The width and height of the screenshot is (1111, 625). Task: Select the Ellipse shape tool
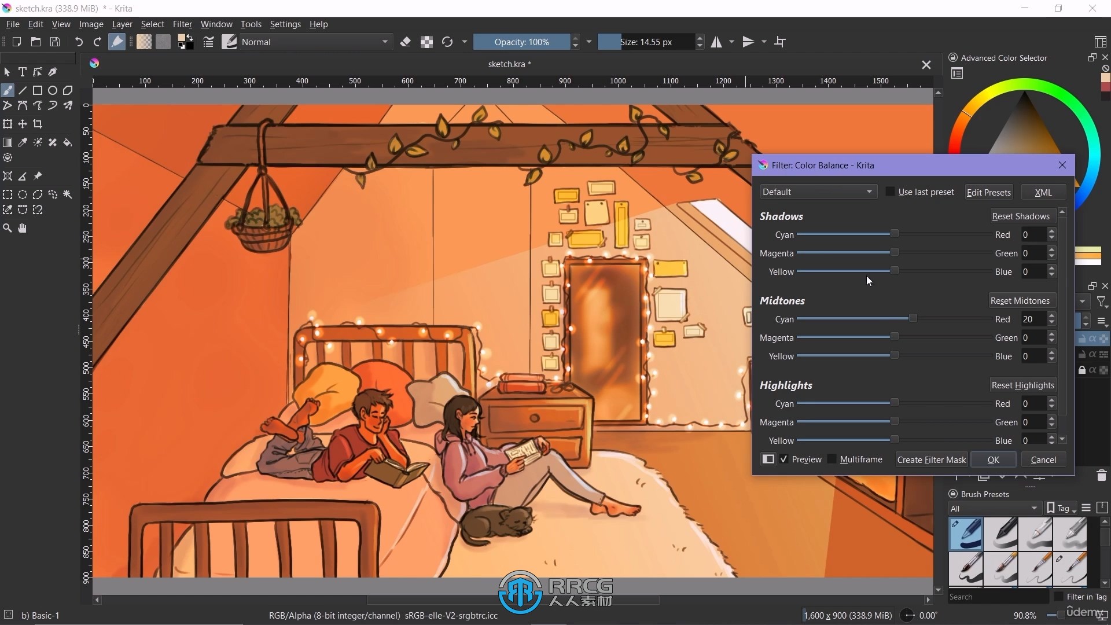tap(53, 90)
